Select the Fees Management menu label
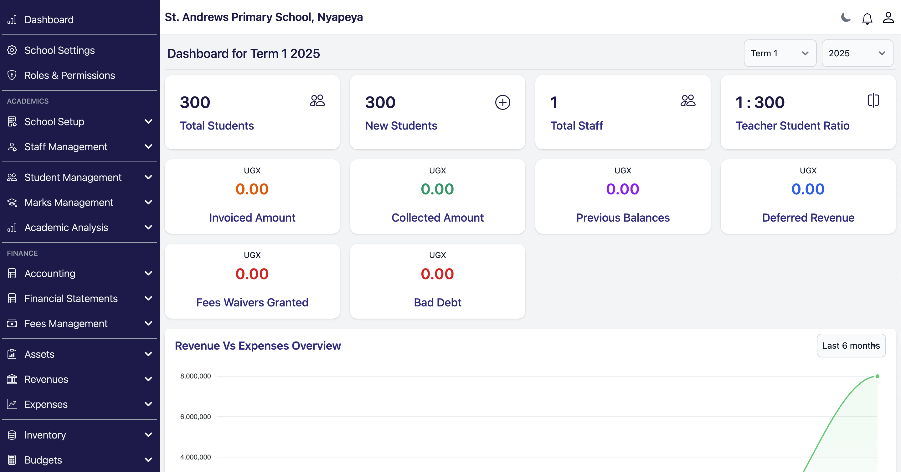The image size is (901, 472). (x=66, y=324)
